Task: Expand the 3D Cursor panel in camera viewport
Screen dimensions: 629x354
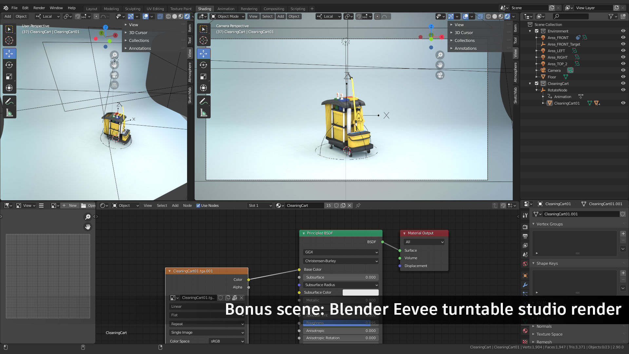Action: 464,32
